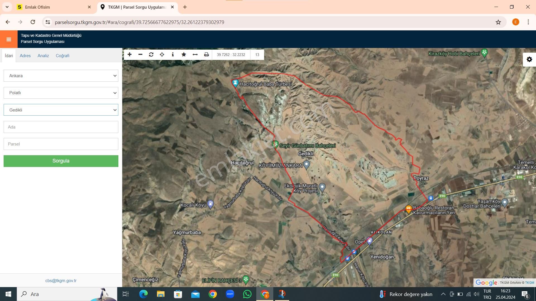Open the cbs@tkgm.gov.tr email link
536x301 pixels.
click(x=61, y=281)
